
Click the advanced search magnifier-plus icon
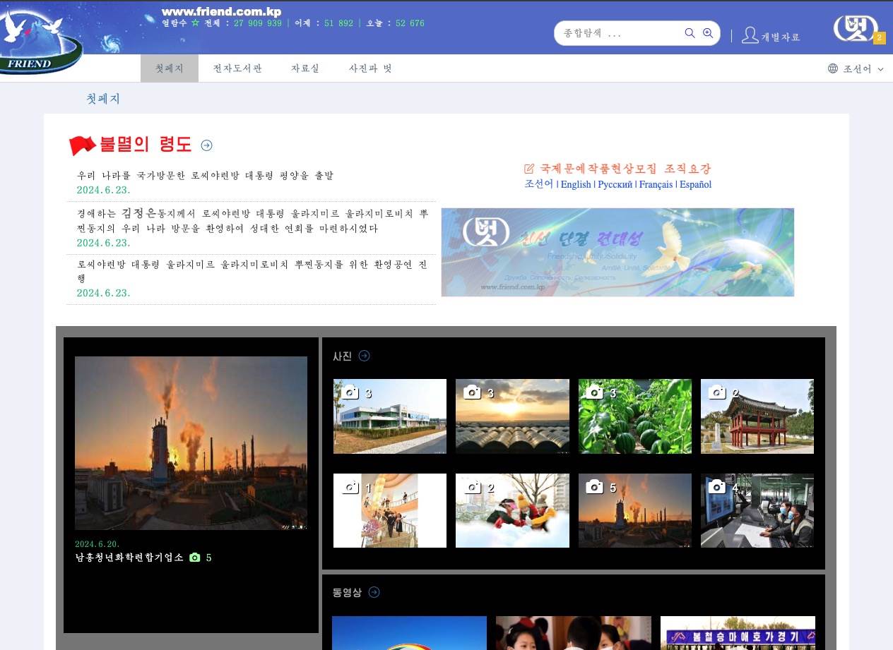pyautogui.click(x=708, y=32)
